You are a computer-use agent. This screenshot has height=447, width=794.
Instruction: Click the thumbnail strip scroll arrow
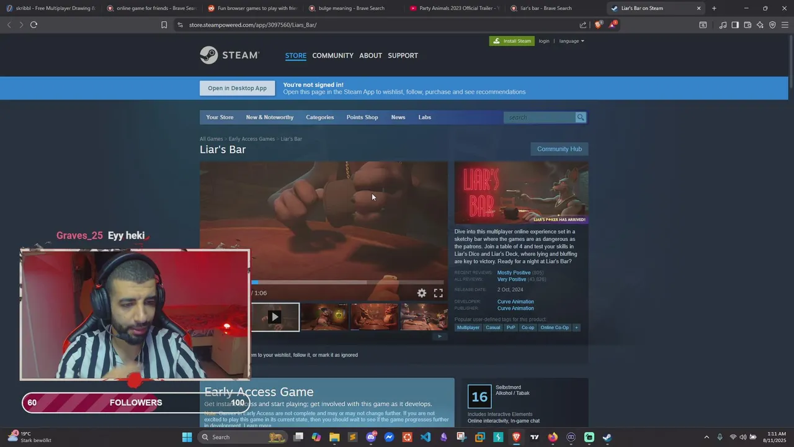tap(440, 336)
